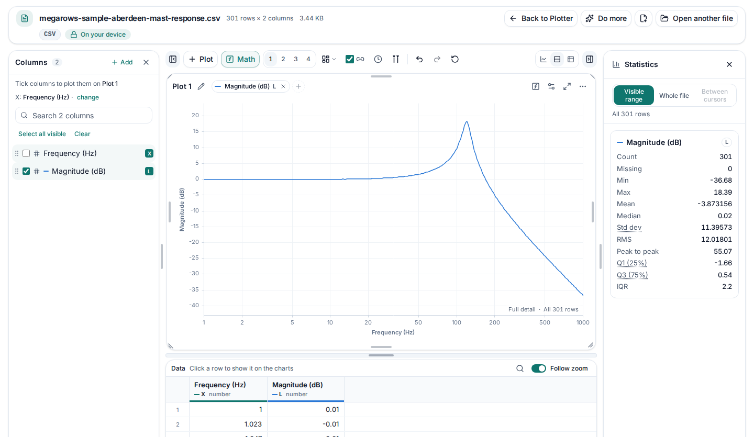
Task: Collapse the right Statistics sidebar icon
Action: tap(590, 59)
